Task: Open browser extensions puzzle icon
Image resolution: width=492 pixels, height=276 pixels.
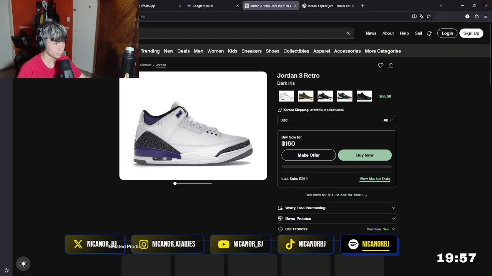Action: coord(477,16)
